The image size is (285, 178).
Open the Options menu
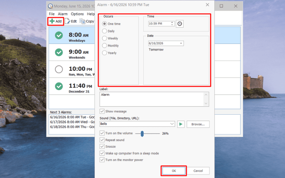click(x=77, y=14)
